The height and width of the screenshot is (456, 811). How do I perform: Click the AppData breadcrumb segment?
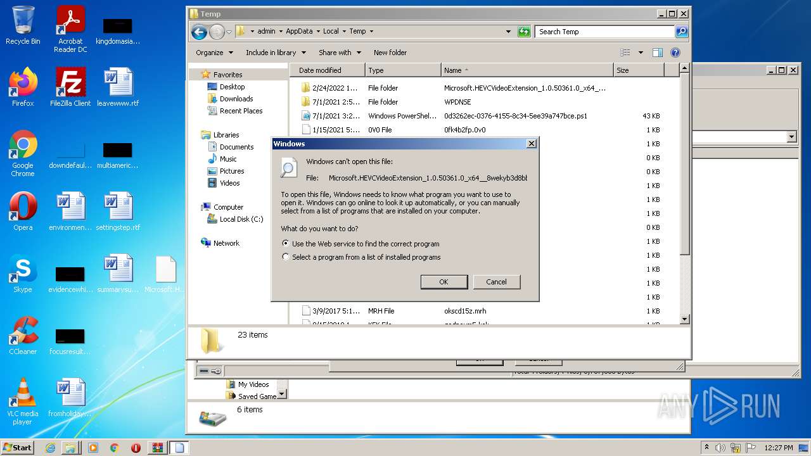299,31
